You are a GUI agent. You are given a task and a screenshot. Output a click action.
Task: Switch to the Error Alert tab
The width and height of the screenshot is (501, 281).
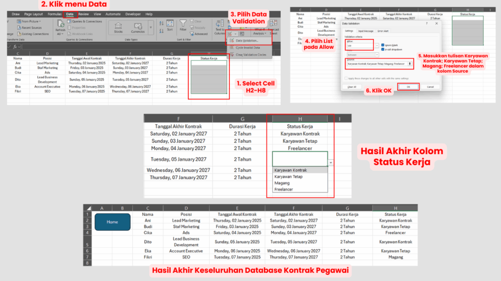[x=383, y=31]
